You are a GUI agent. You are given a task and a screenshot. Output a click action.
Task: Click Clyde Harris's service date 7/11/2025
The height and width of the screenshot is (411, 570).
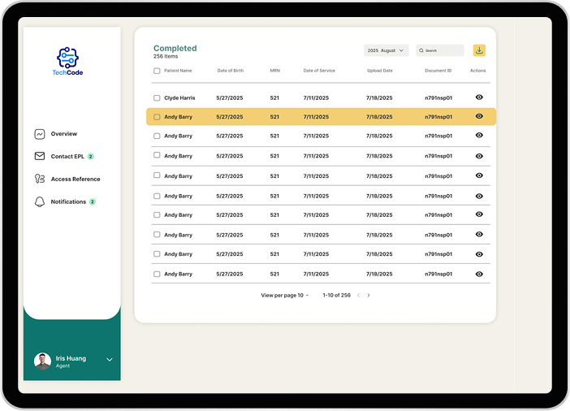tap(316, 97)
